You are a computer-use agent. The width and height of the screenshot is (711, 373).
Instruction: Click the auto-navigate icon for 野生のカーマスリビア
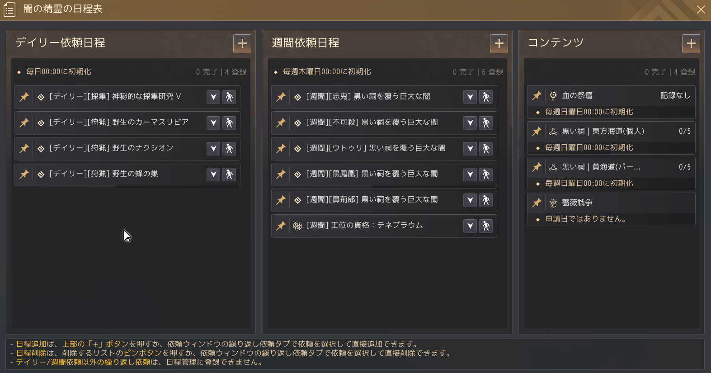point(229,123)
